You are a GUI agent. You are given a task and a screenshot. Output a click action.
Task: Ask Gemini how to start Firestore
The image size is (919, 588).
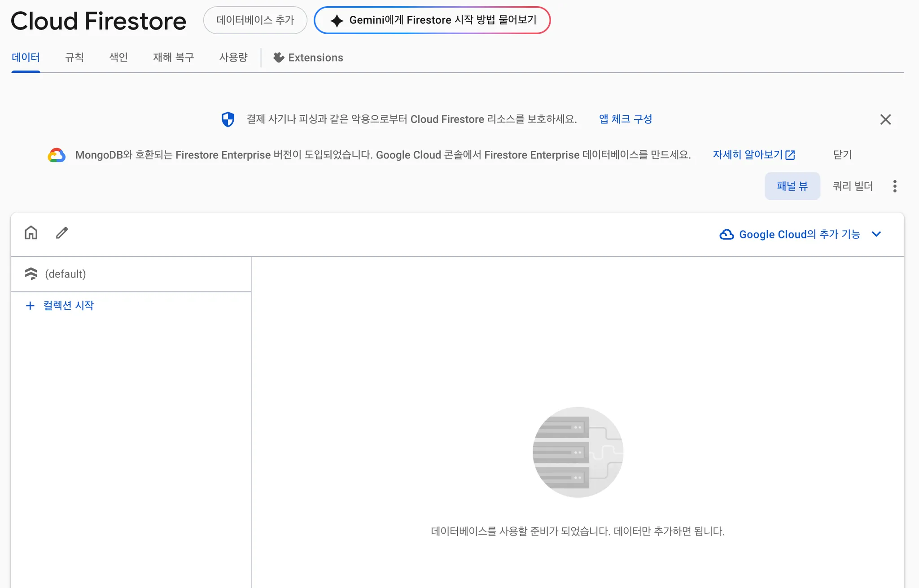pyautogui.click(x=432, y=20)
